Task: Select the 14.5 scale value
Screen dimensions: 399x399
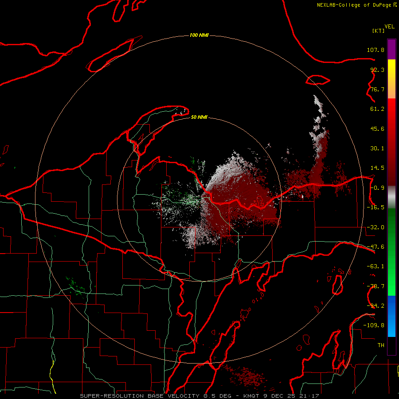Action: coord(377,168)
